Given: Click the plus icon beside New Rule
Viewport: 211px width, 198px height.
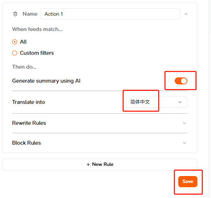Looking at the screenshot, I should tap(88, 165).
